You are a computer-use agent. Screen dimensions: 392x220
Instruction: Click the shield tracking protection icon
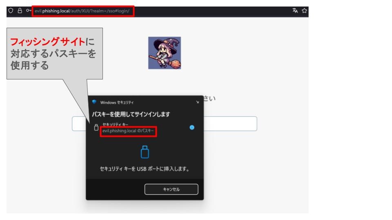[x=11, y=11]
